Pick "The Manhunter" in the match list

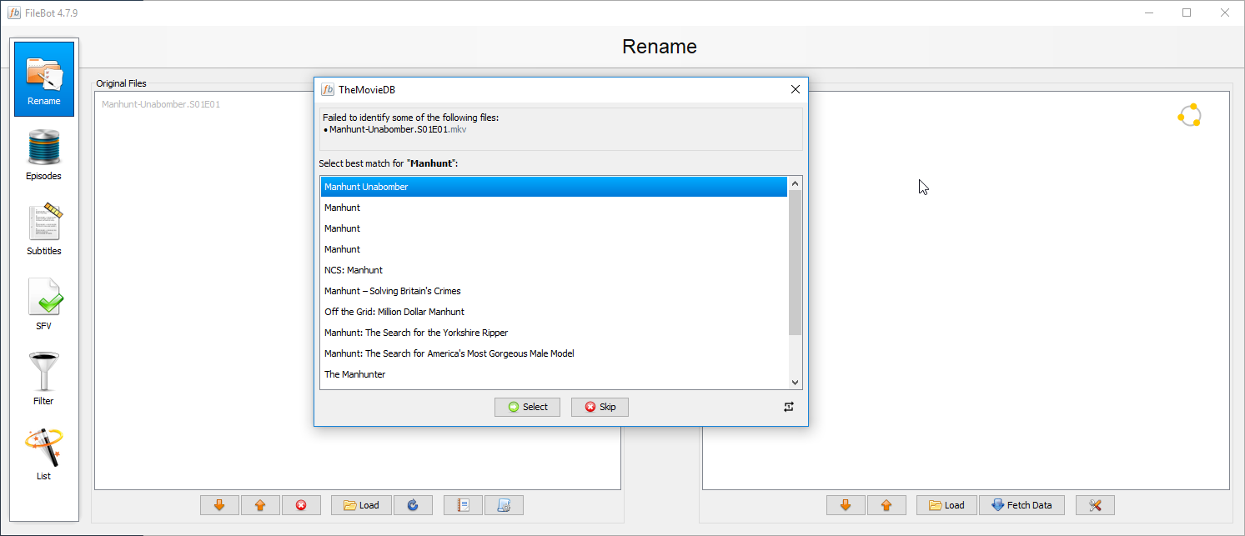click(554, 374)
